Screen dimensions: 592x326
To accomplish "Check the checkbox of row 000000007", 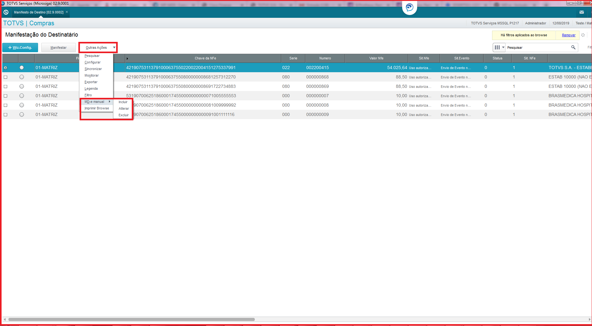I will (x=5, y=96).
